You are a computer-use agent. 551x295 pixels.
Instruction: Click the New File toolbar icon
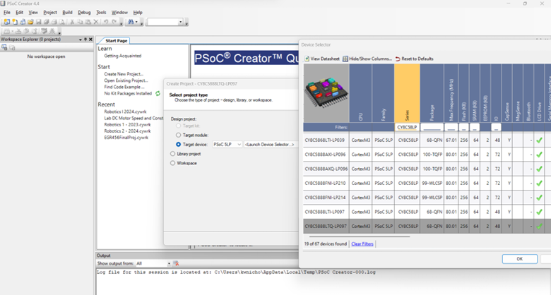[15, 22]
